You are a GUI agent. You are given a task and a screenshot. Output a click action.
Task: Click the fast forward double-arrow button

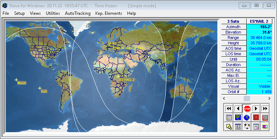click(x=265, y=108)
